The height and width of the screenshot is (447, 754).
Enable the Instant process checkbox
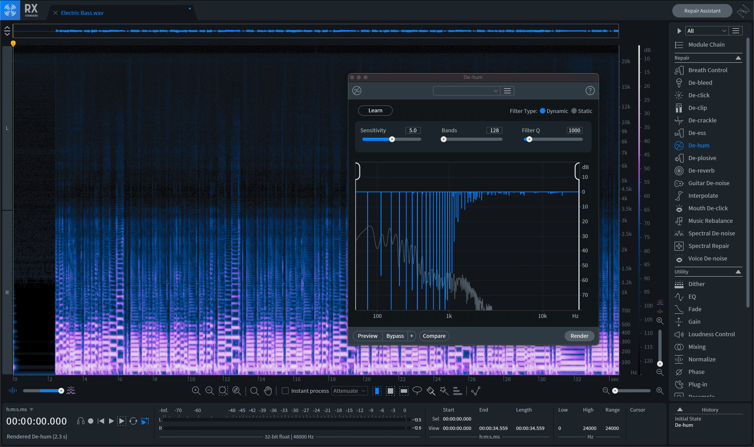(x=285, y=391)
